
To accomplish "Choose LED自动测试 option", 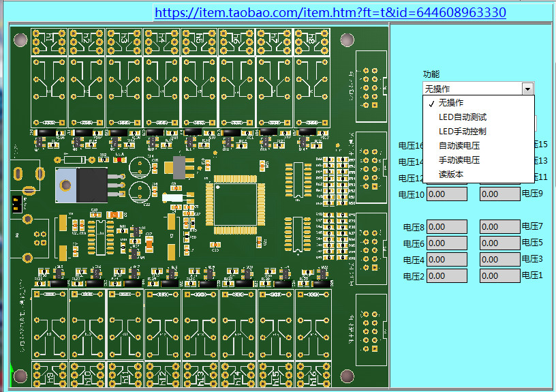I will tap(478, 117).
